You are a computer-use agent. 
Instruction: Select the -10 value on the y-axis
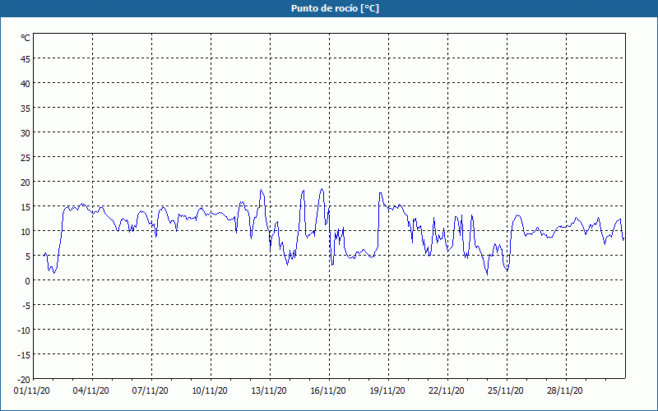coord(24,330)
